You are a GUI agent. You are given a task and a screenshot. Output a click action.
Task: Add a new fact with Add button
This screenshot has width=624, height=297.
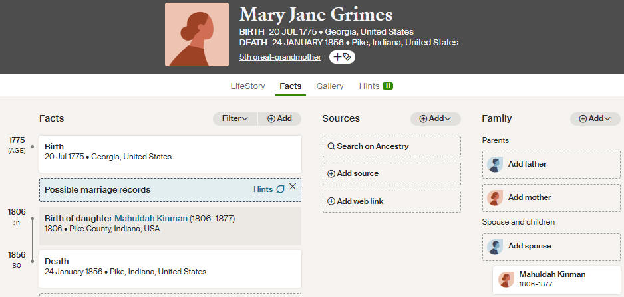[x=279, y=118]
